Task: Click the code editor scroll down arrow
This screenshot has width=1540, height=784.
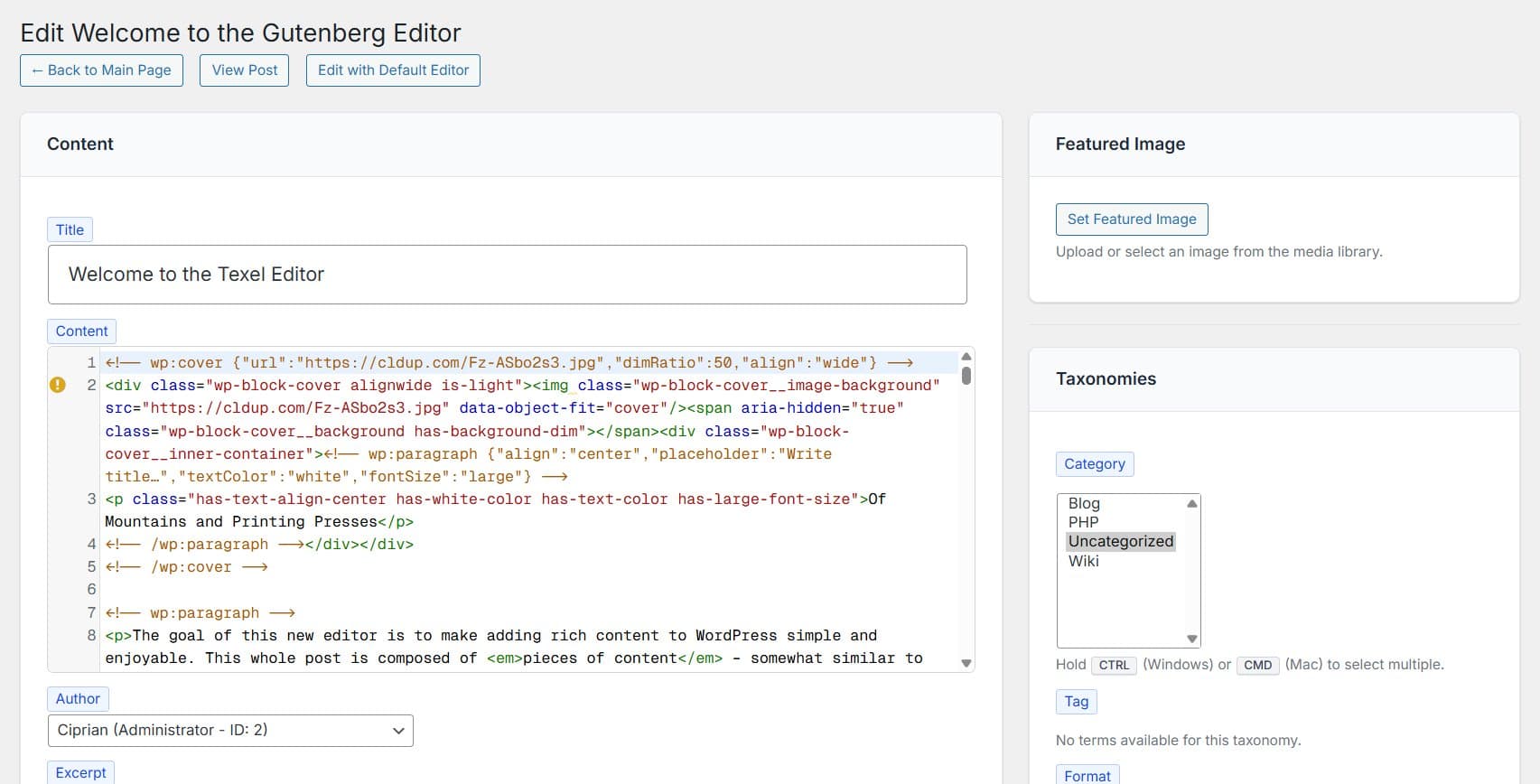Action: (966, 663)
